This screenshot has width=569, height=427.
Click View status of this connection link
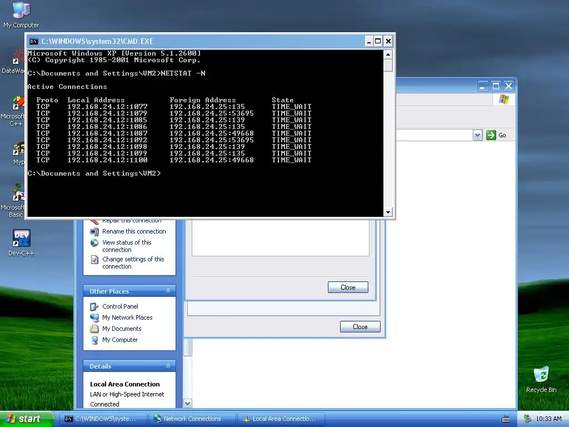[x=127, y=246]
